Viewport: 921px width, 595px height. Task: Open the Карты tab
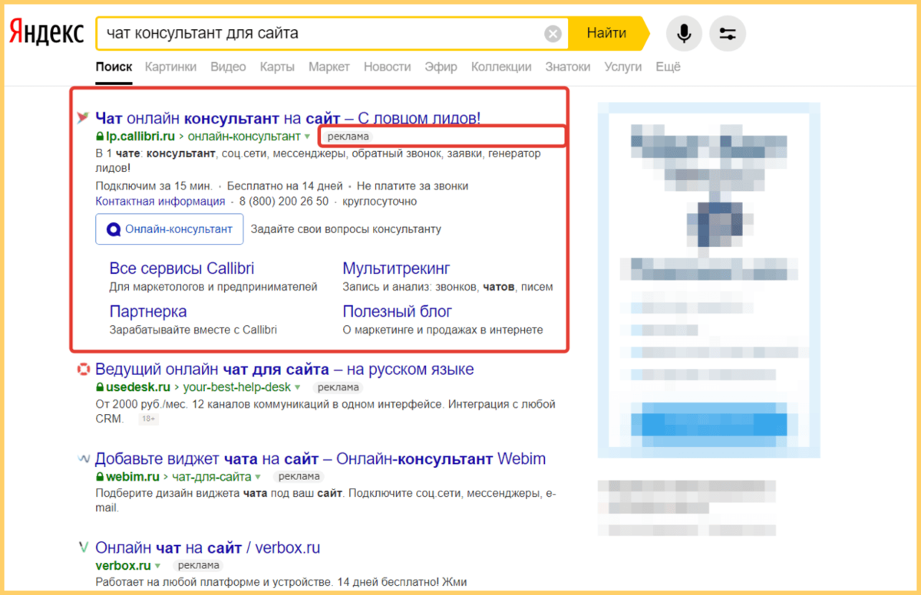point(277,67)
